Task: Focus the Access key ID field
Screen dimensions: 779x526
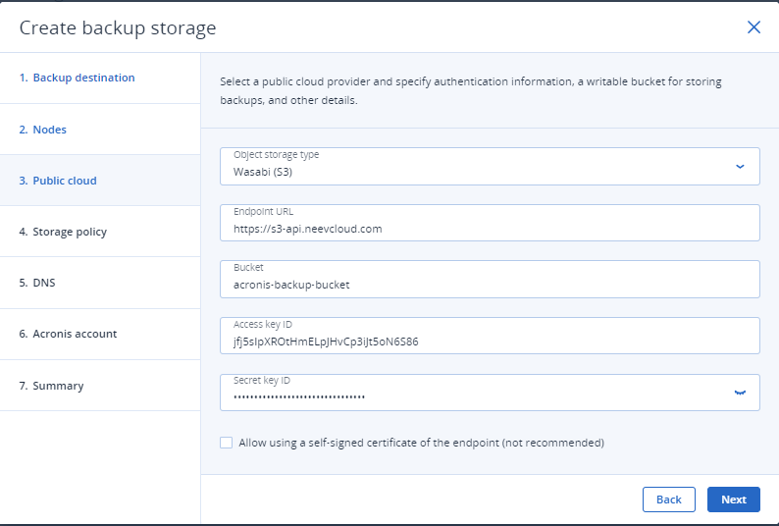Action: coord(490,336)
